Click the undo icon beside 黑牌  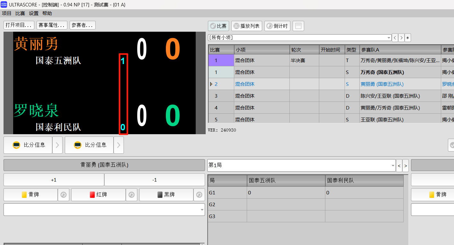click(199, 195)
